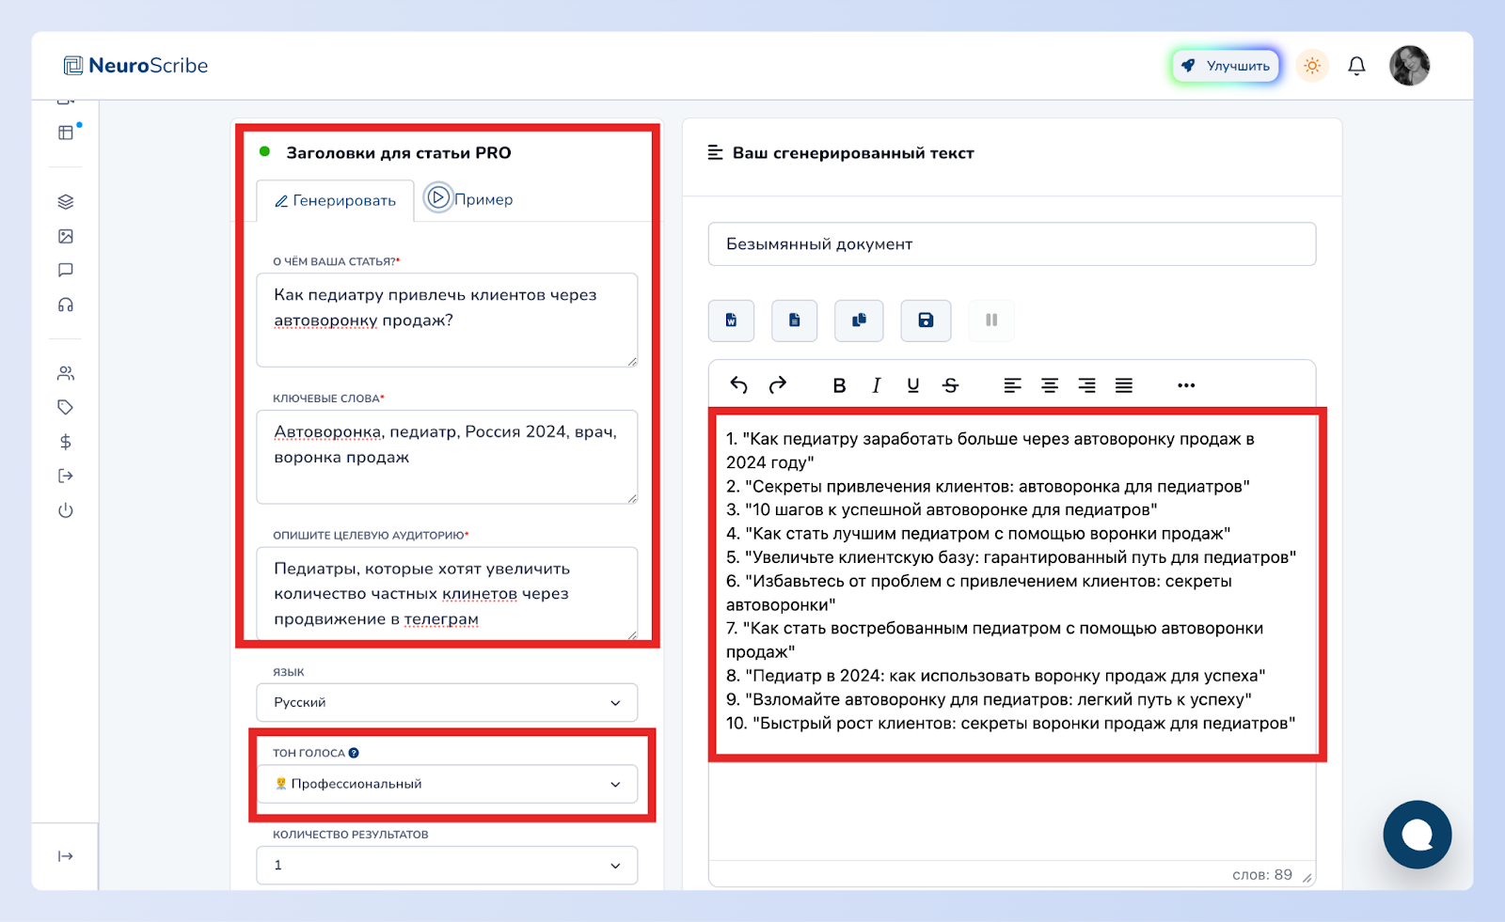Open the users group sidebar icon

tap(66, 373)
